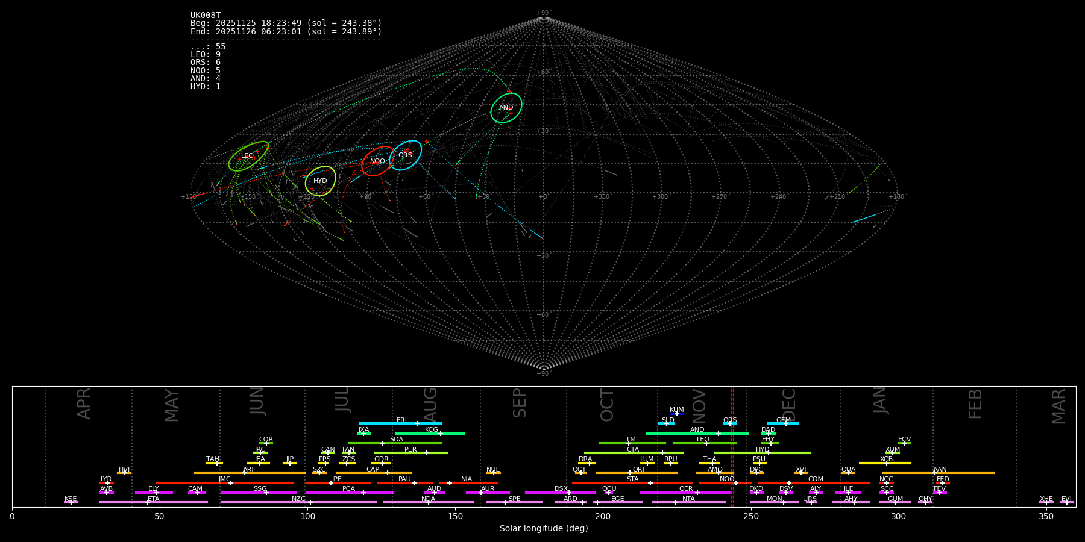Image resolution: width=1085 pixels, height=542 pixels.
Task: Click the NUE shower label in timeline
Action: [493, 470]
